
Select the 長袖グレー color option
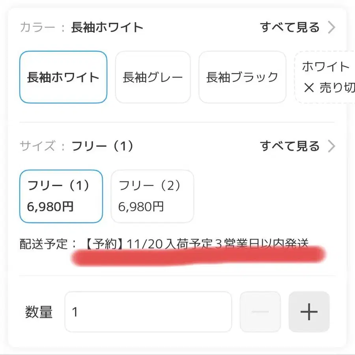pyautogui.click(x=153, y=77)
